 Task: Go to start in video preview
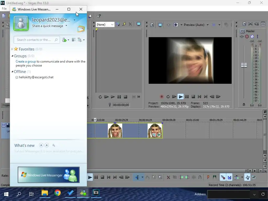[x=199, y=97]
